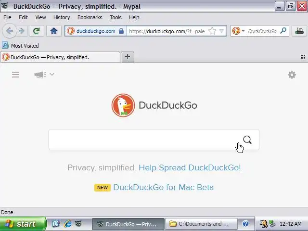Viewport: 308px width, 231px height.
Task: Open the Edit menu
Action: (23, 17)
